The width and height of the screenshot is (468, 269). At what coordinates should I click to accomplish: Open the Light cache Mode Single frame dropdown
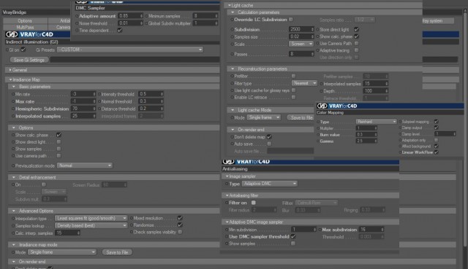[264, 117]
